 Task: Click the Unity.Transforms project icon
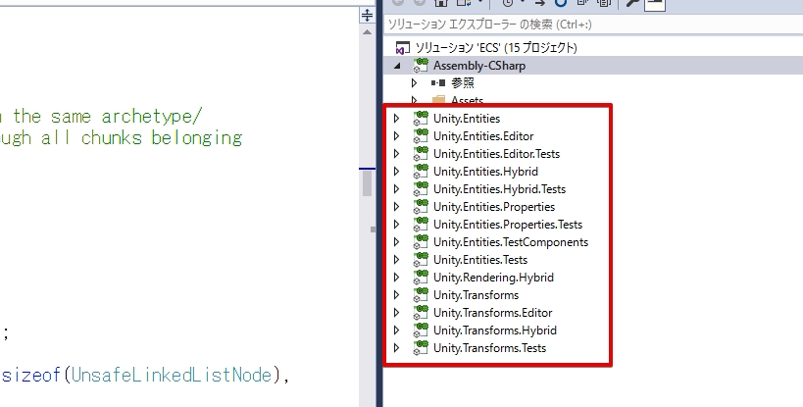point(421,294)
